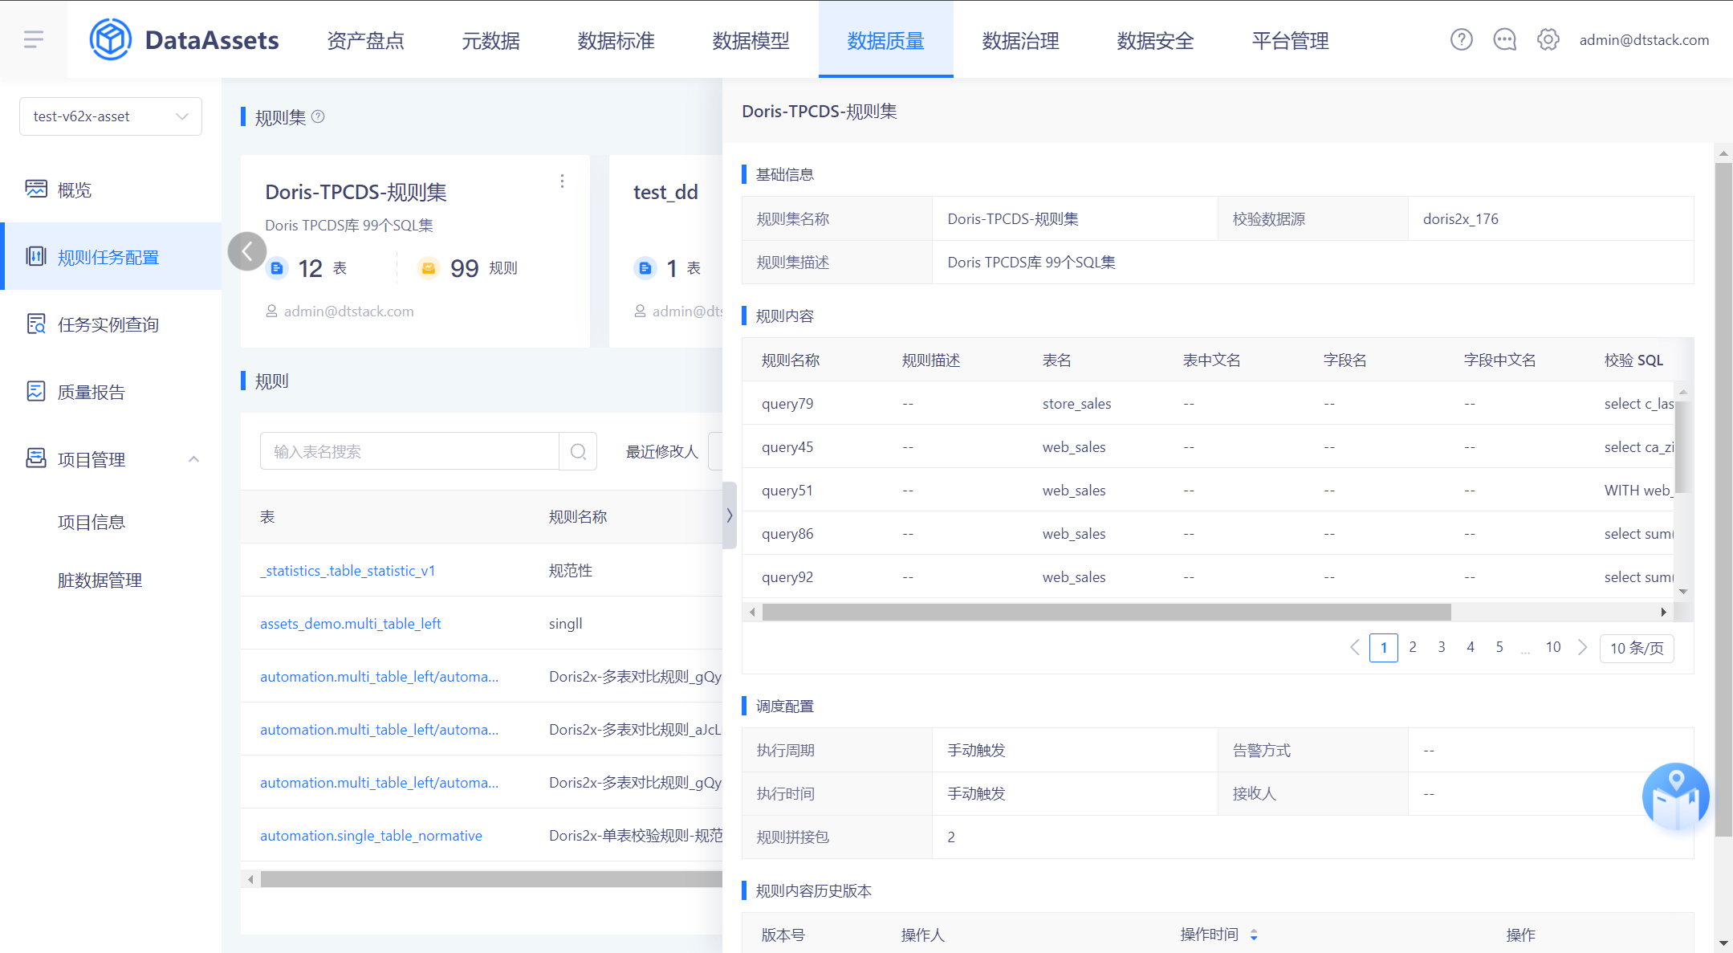Viewport: 1733px width, 953px height.
Task: Go to previous rule content page
Action: click(1355, 647)
